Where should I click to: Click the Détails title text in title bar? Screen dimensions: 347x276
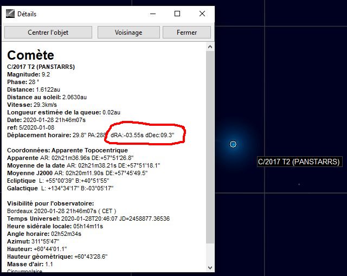coord(27,14)
